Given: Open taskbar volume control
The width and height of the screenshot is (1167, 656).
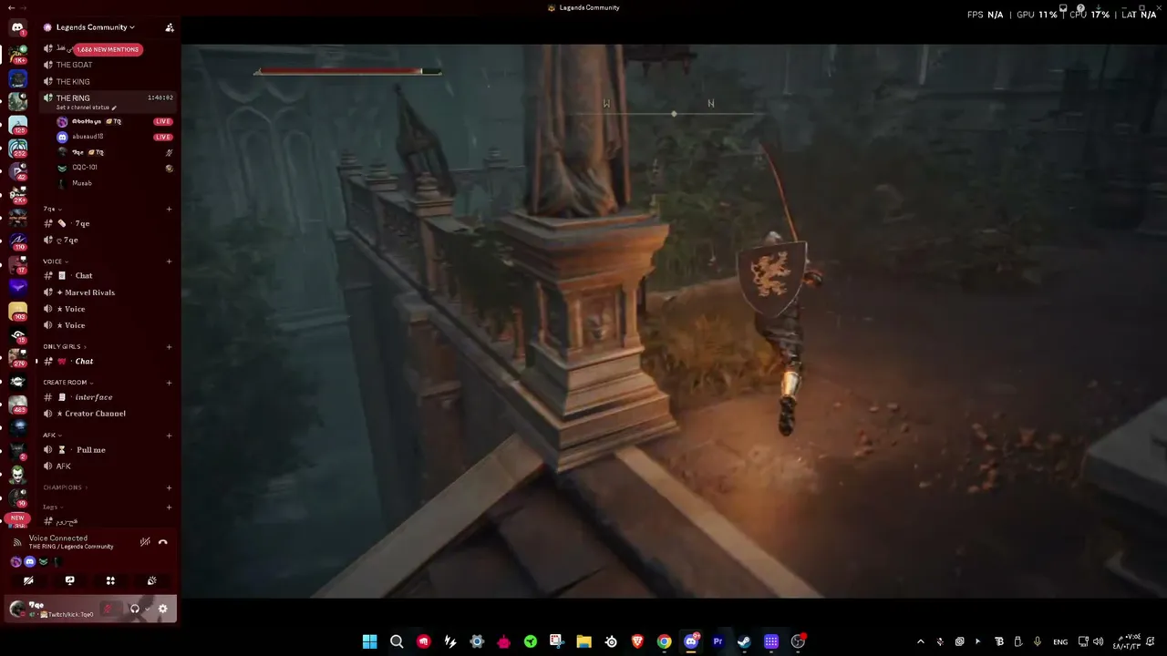Looking at the screenshot, I should (1098, 641).
